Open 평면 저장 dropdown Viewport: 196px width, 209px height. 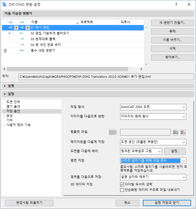[153, 161]
